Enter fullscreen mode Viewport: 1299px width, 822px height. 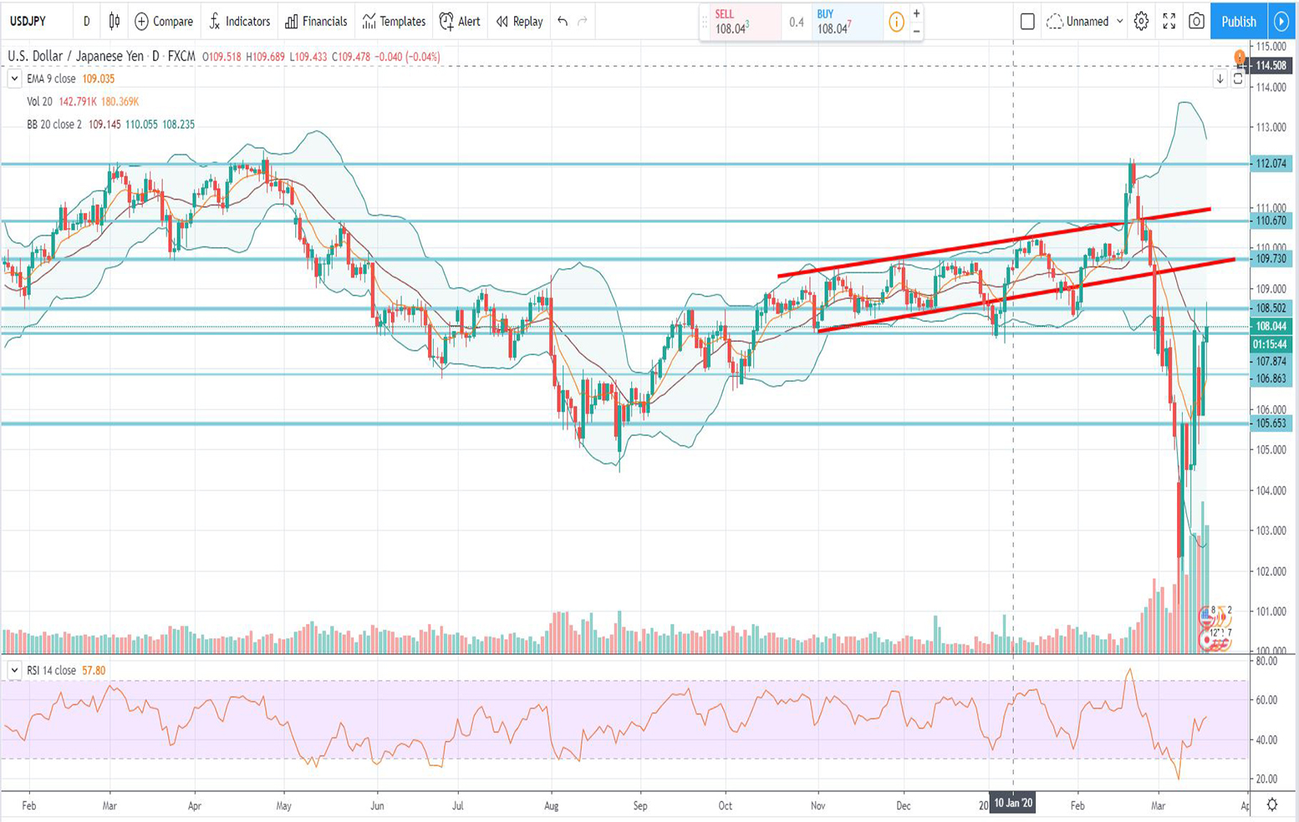click(1169, 22)
